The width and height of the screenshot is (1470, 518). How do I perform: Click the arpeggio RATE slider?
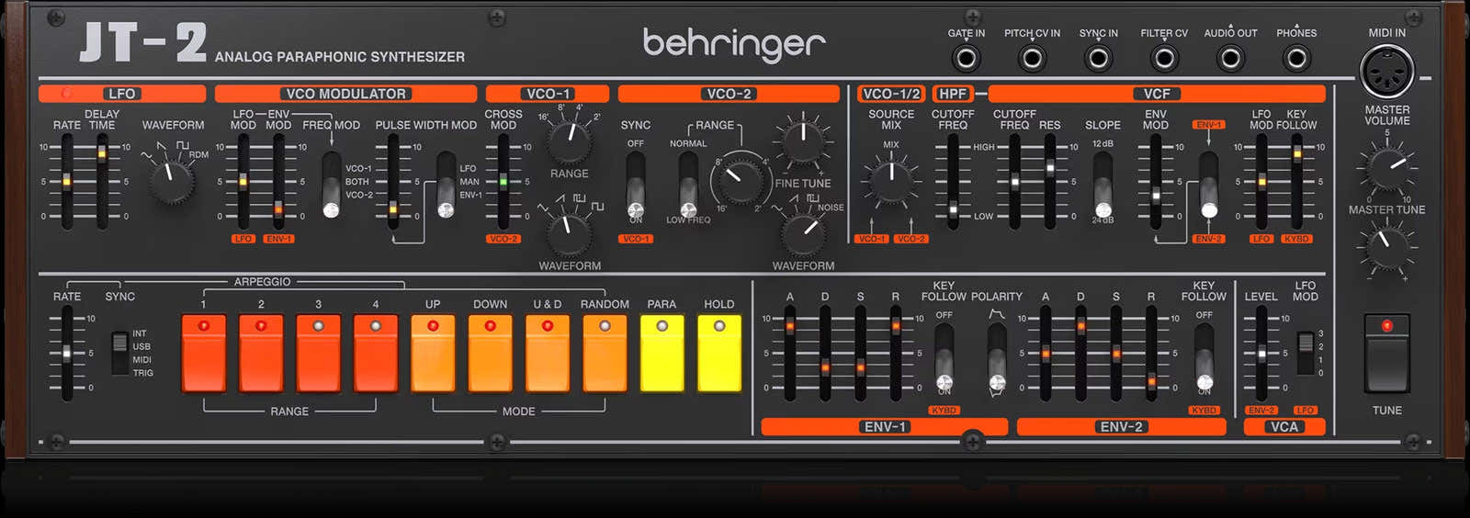click(x=66, y=354)
